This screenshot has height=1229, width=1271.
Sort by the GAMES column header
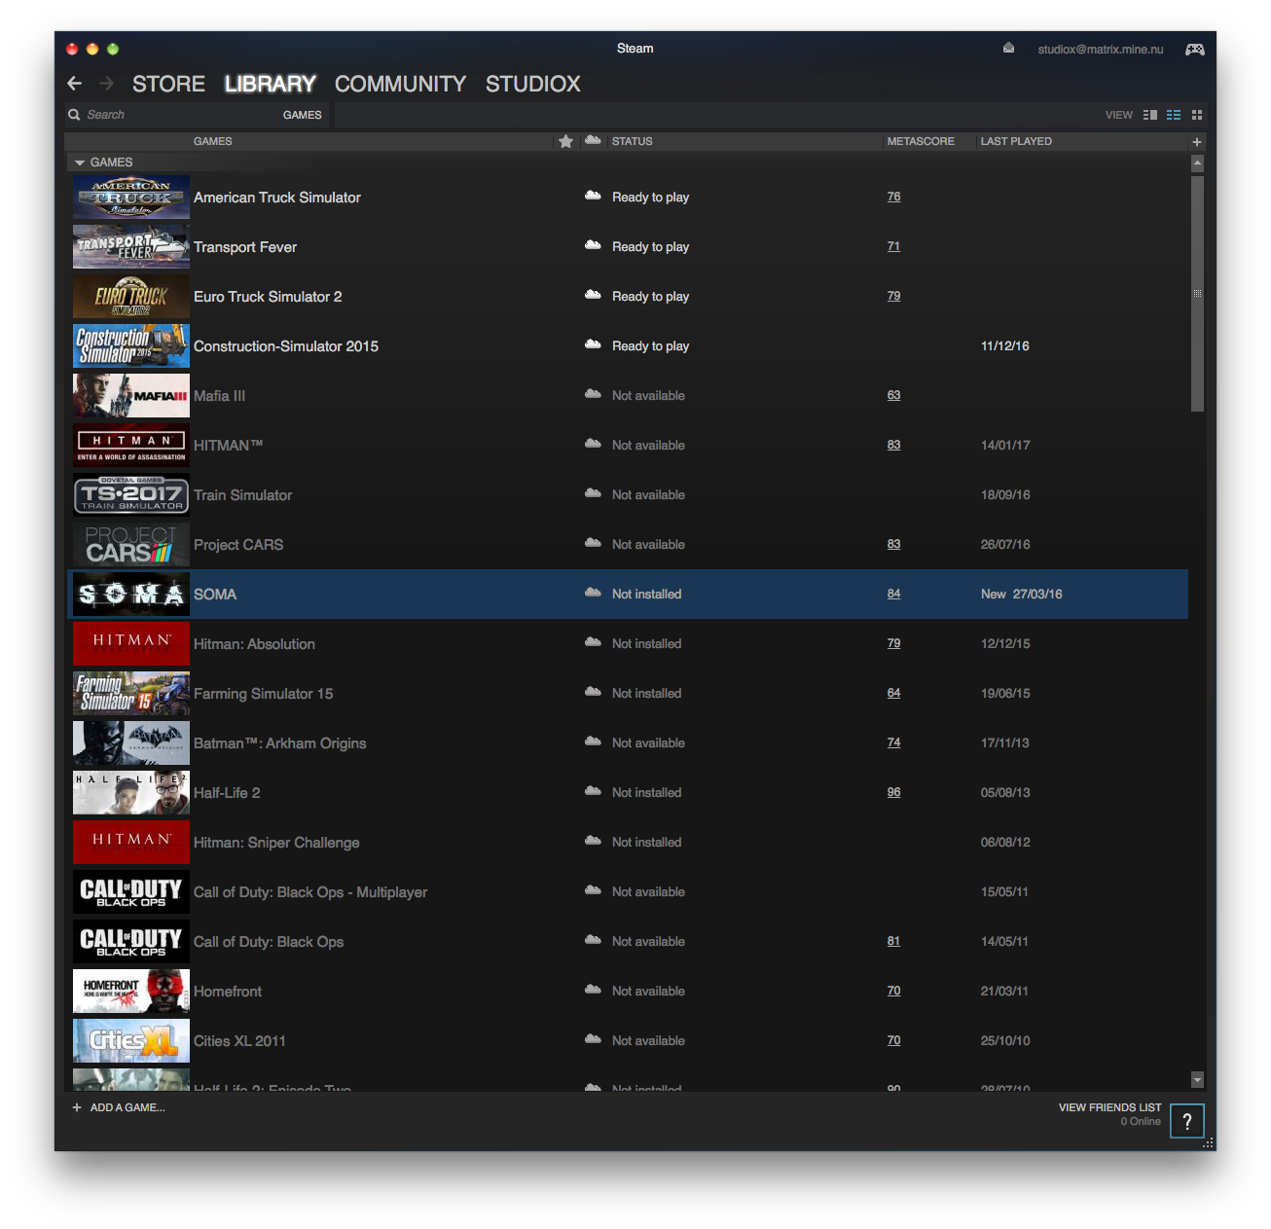click(212, 141)
